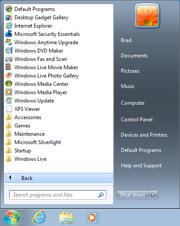Open Windows Fax and Scan icon
This screenshot has width=180, height=226.
pos(9,59)
